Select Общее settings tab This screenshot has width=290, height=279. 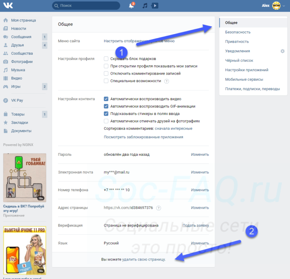[253, 23]
